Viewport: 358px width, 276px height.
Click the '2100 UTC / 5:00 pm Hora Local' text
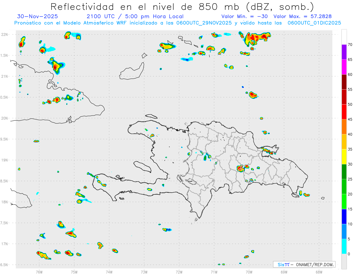click(135, 16)
